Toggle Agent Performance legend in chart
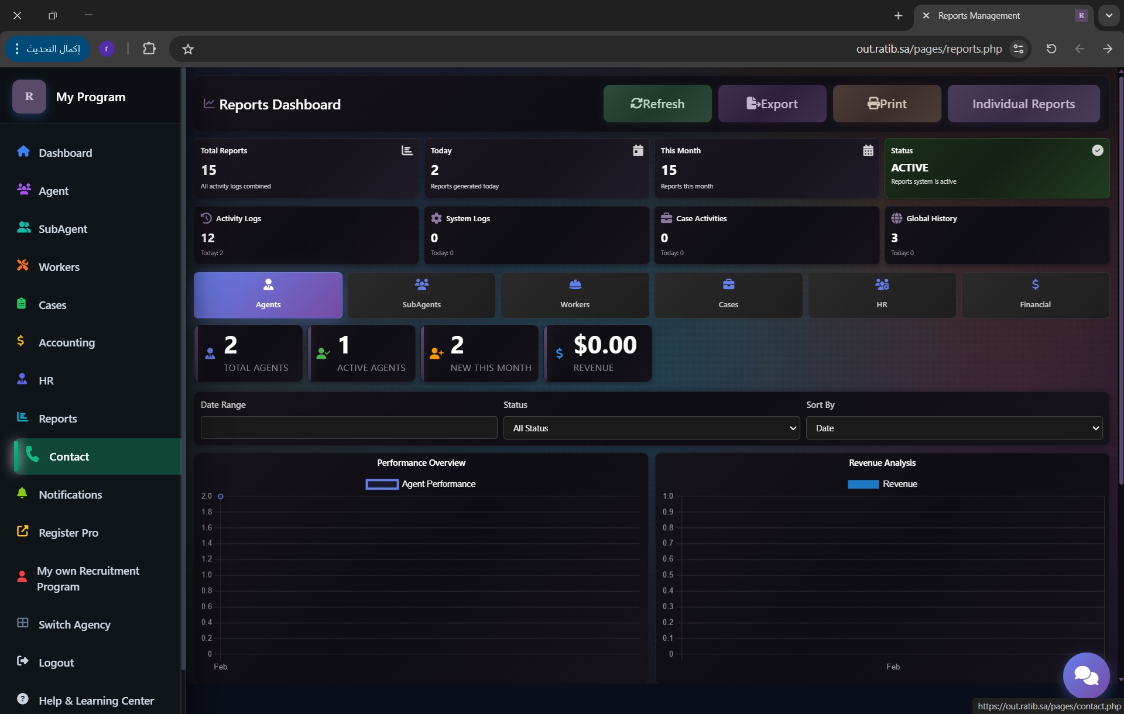Image resolution: width=1124 pixels, height=714 pixels. coord(420,484)
